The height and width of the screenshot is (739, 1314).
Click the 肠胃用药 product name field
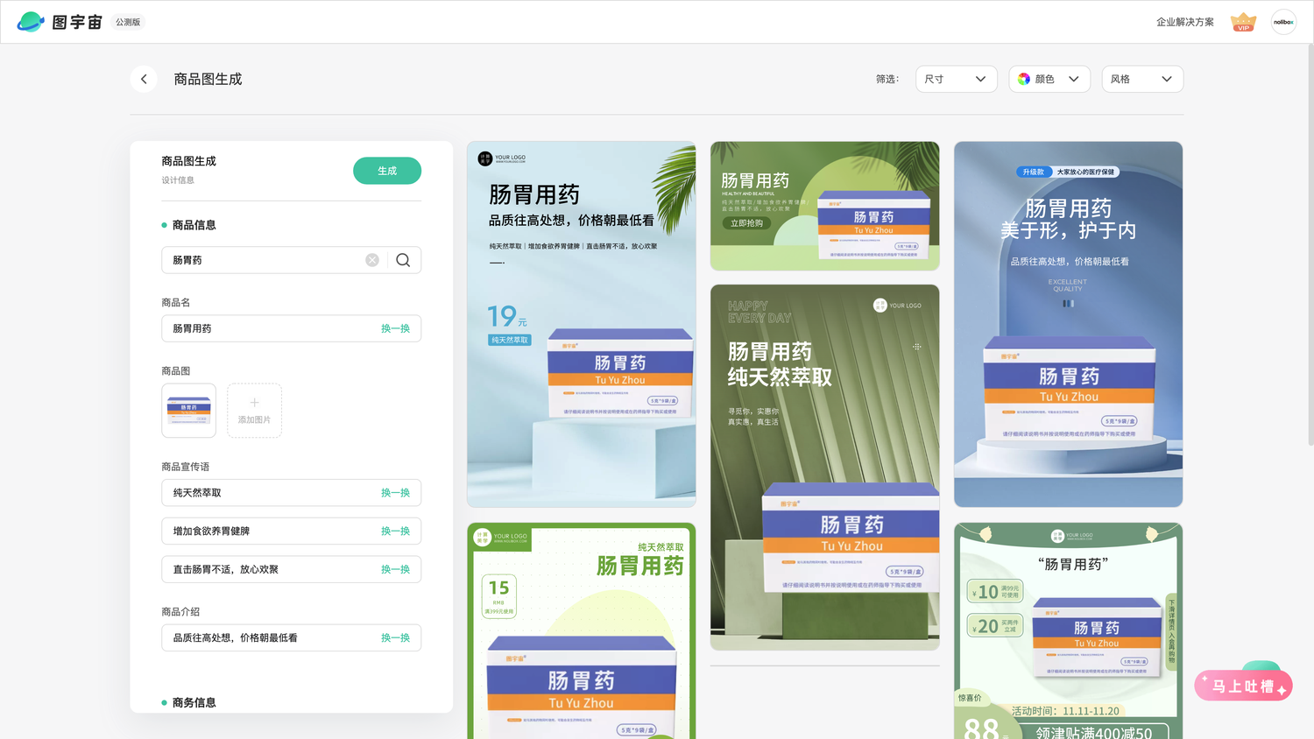(291, 328)
